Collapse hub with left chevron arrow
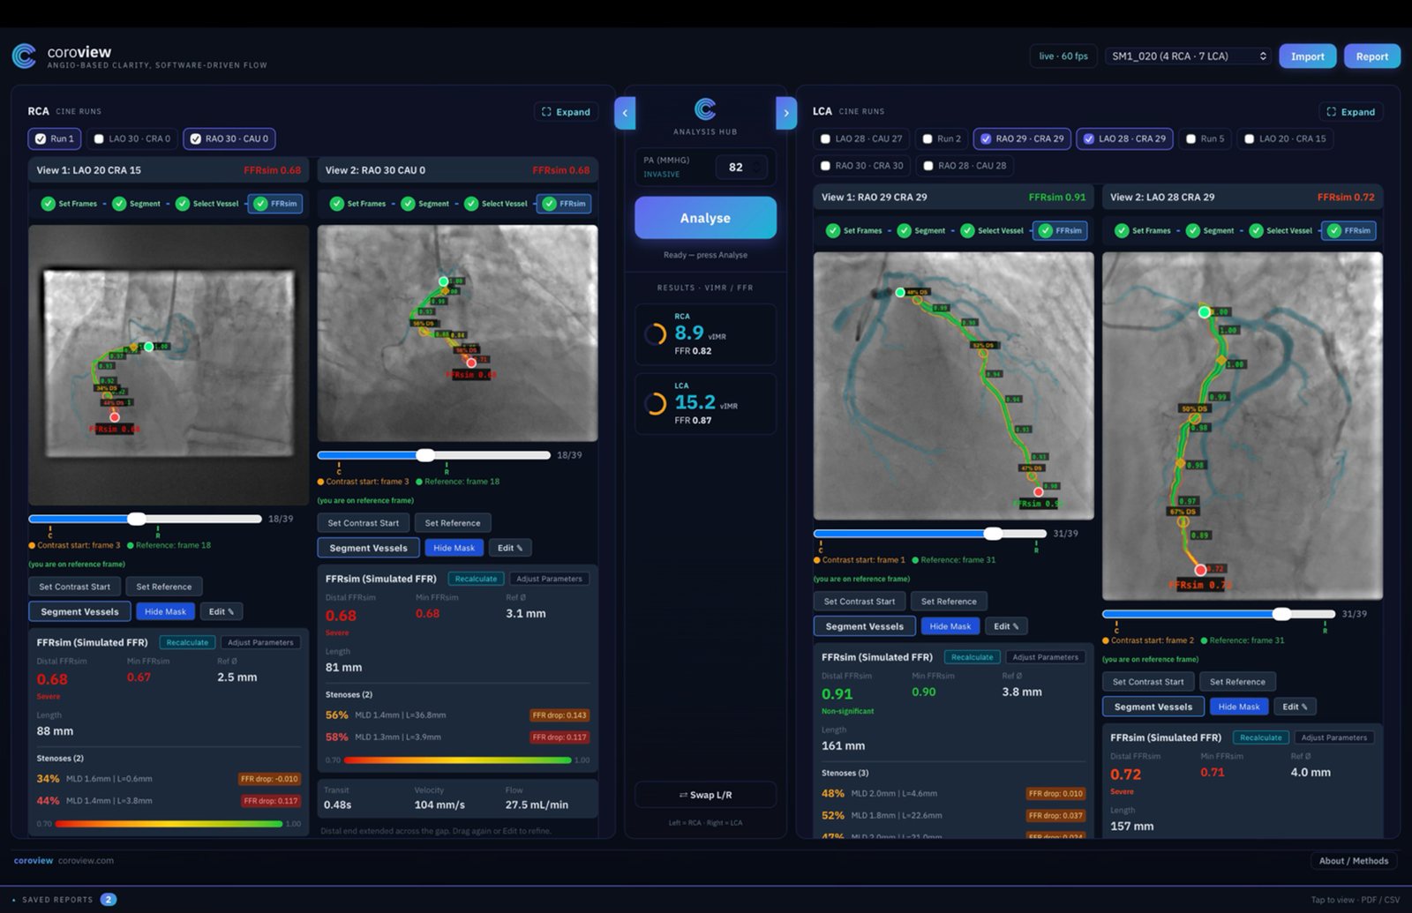1412x913 pixels. tap(625, 113)
